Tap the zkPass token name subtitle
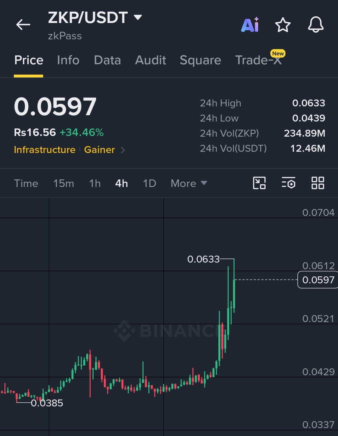This screenshot has width=338, height=436. [65, 36]
